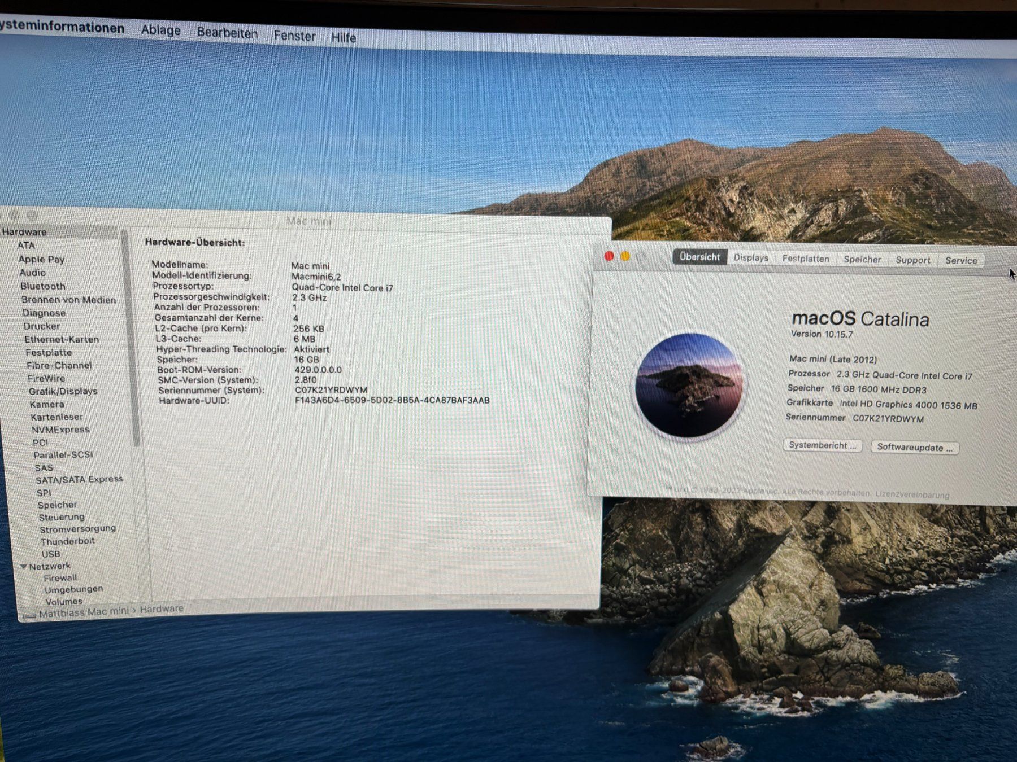Switch to the Service tab

pyautogui.click(x=961, y=260)
